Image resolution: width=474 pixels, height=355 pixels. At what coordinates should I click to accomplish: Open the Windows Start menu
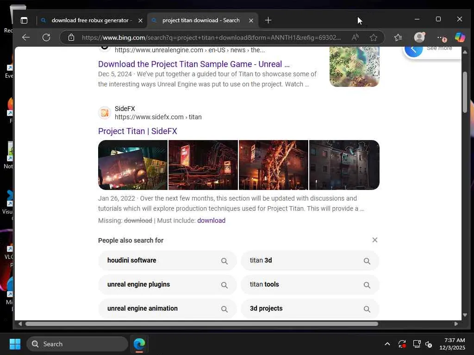[15, 344]
